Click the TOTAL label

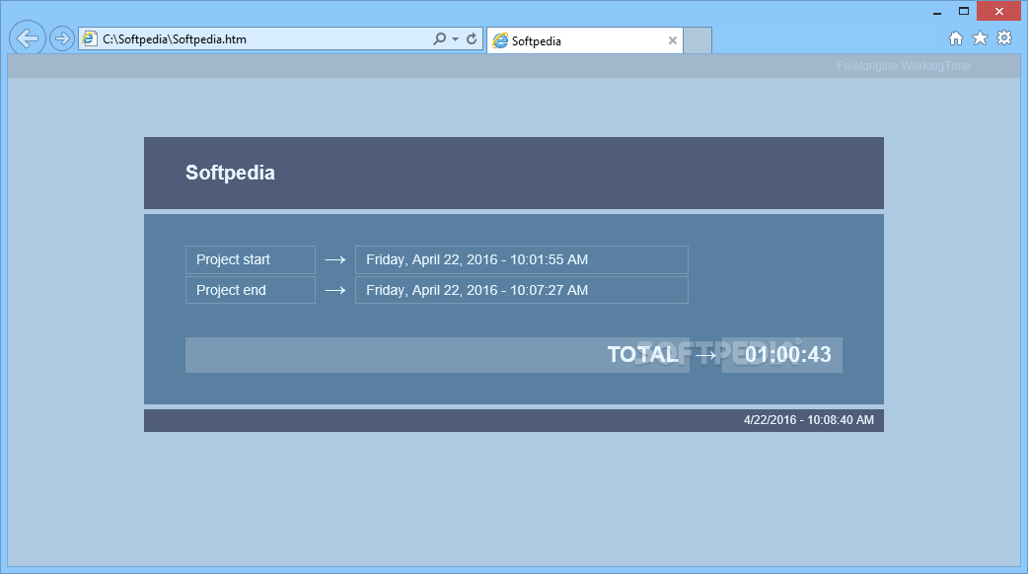(x=642, y=354)
